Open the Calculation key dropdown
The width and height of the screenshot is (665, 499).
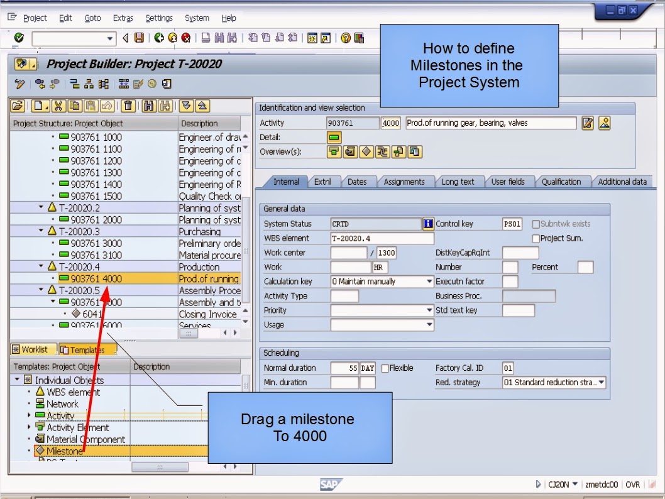point(429,281)
